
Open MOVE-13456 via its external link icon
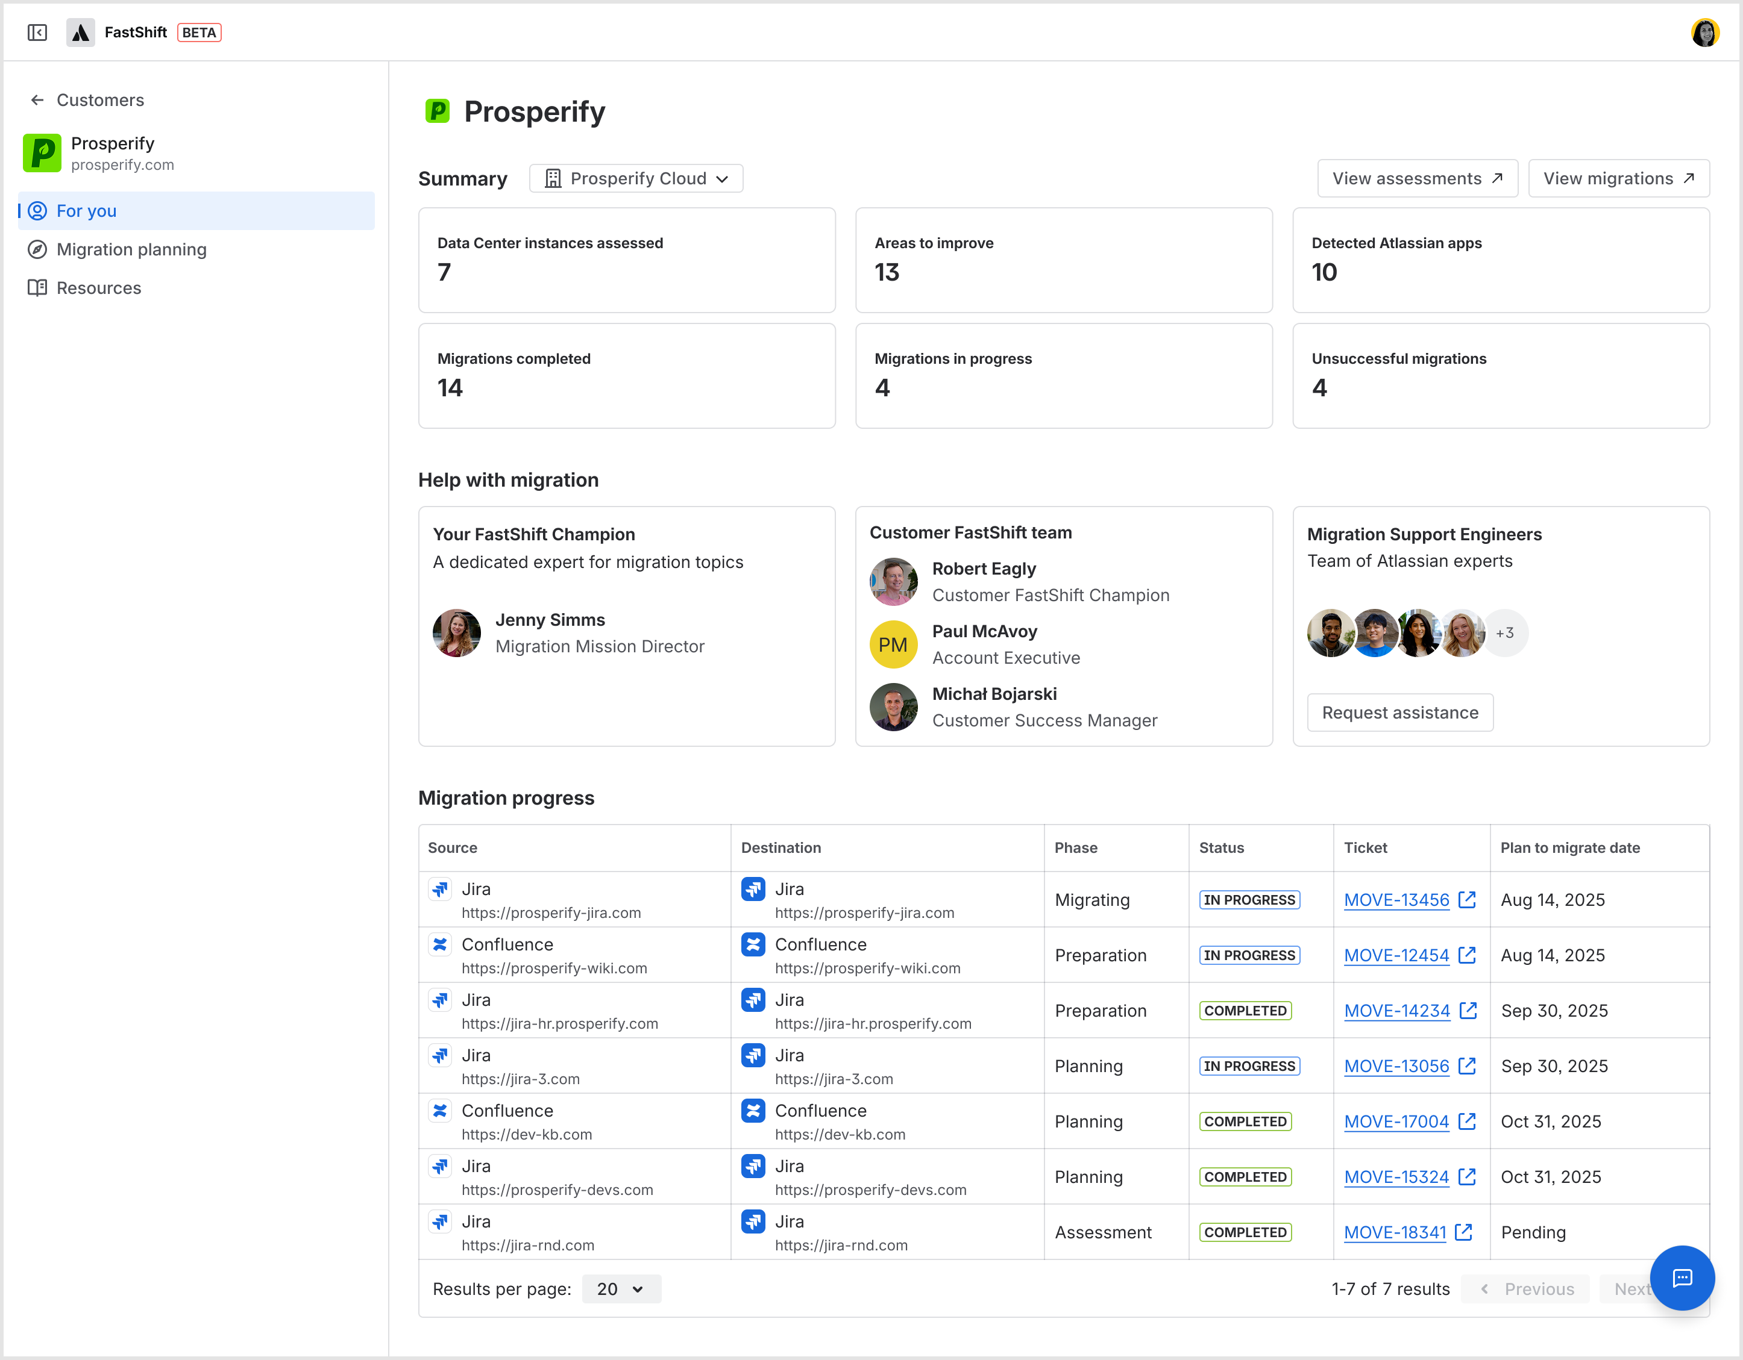tap(1467, 899)
